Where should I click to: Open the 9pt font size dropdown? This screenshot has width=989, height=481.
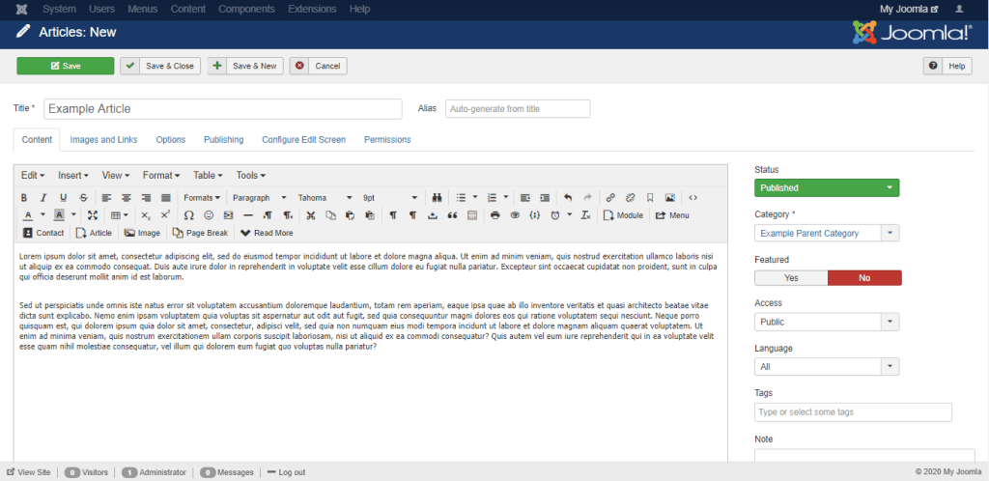pos(390,198)
